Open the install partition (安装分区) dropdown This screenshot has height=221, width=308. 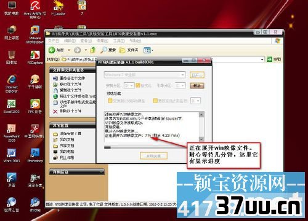tap(129, 85)
